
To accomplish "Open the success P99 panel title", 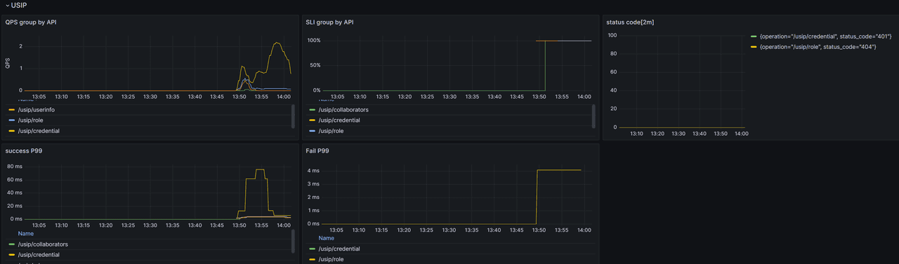I will (27, 151).
